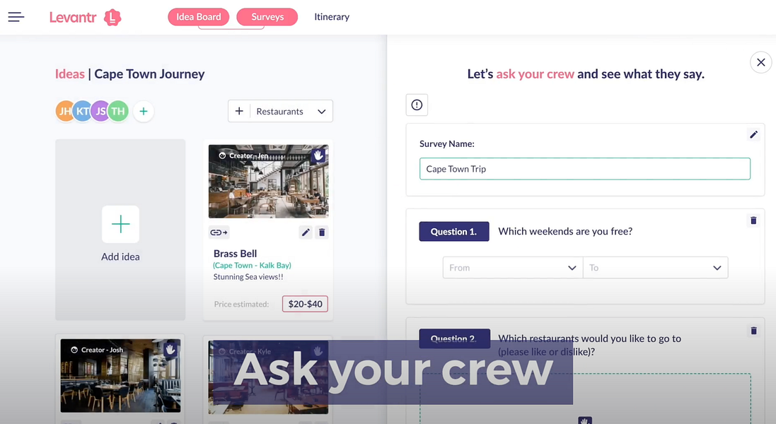Viewport: 776px width, 424px height.
Task: Click the Brass Bell title
Action: [x=235, y=254]
